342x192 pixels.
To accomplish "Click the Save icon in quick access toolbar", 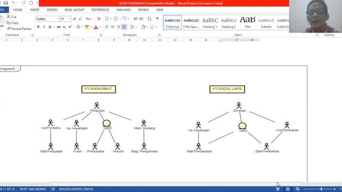I will coord(6,3).
